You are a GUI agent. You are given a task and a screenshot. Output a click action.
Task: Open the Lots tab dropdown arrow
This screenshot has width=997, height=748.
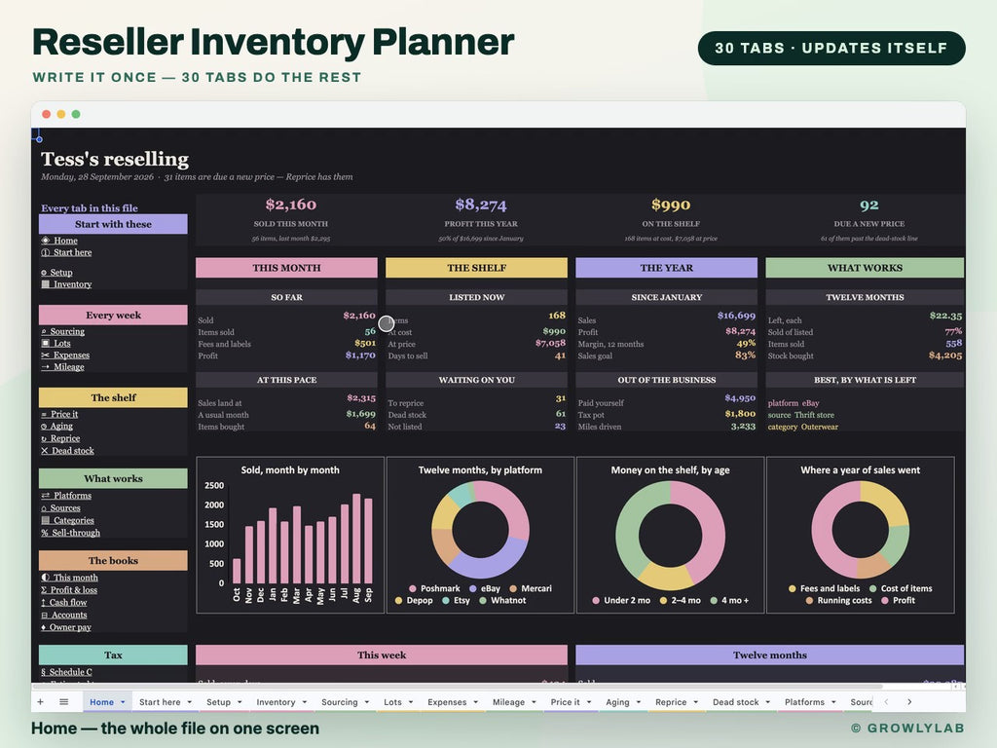coord(411,702)
